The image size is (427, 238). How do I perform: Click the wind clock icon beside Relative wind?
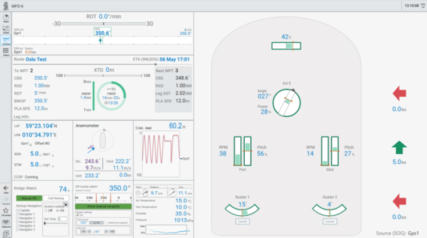point(138,193)
